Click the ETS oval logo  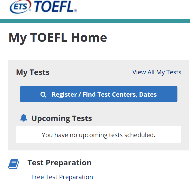coord(20,7)
